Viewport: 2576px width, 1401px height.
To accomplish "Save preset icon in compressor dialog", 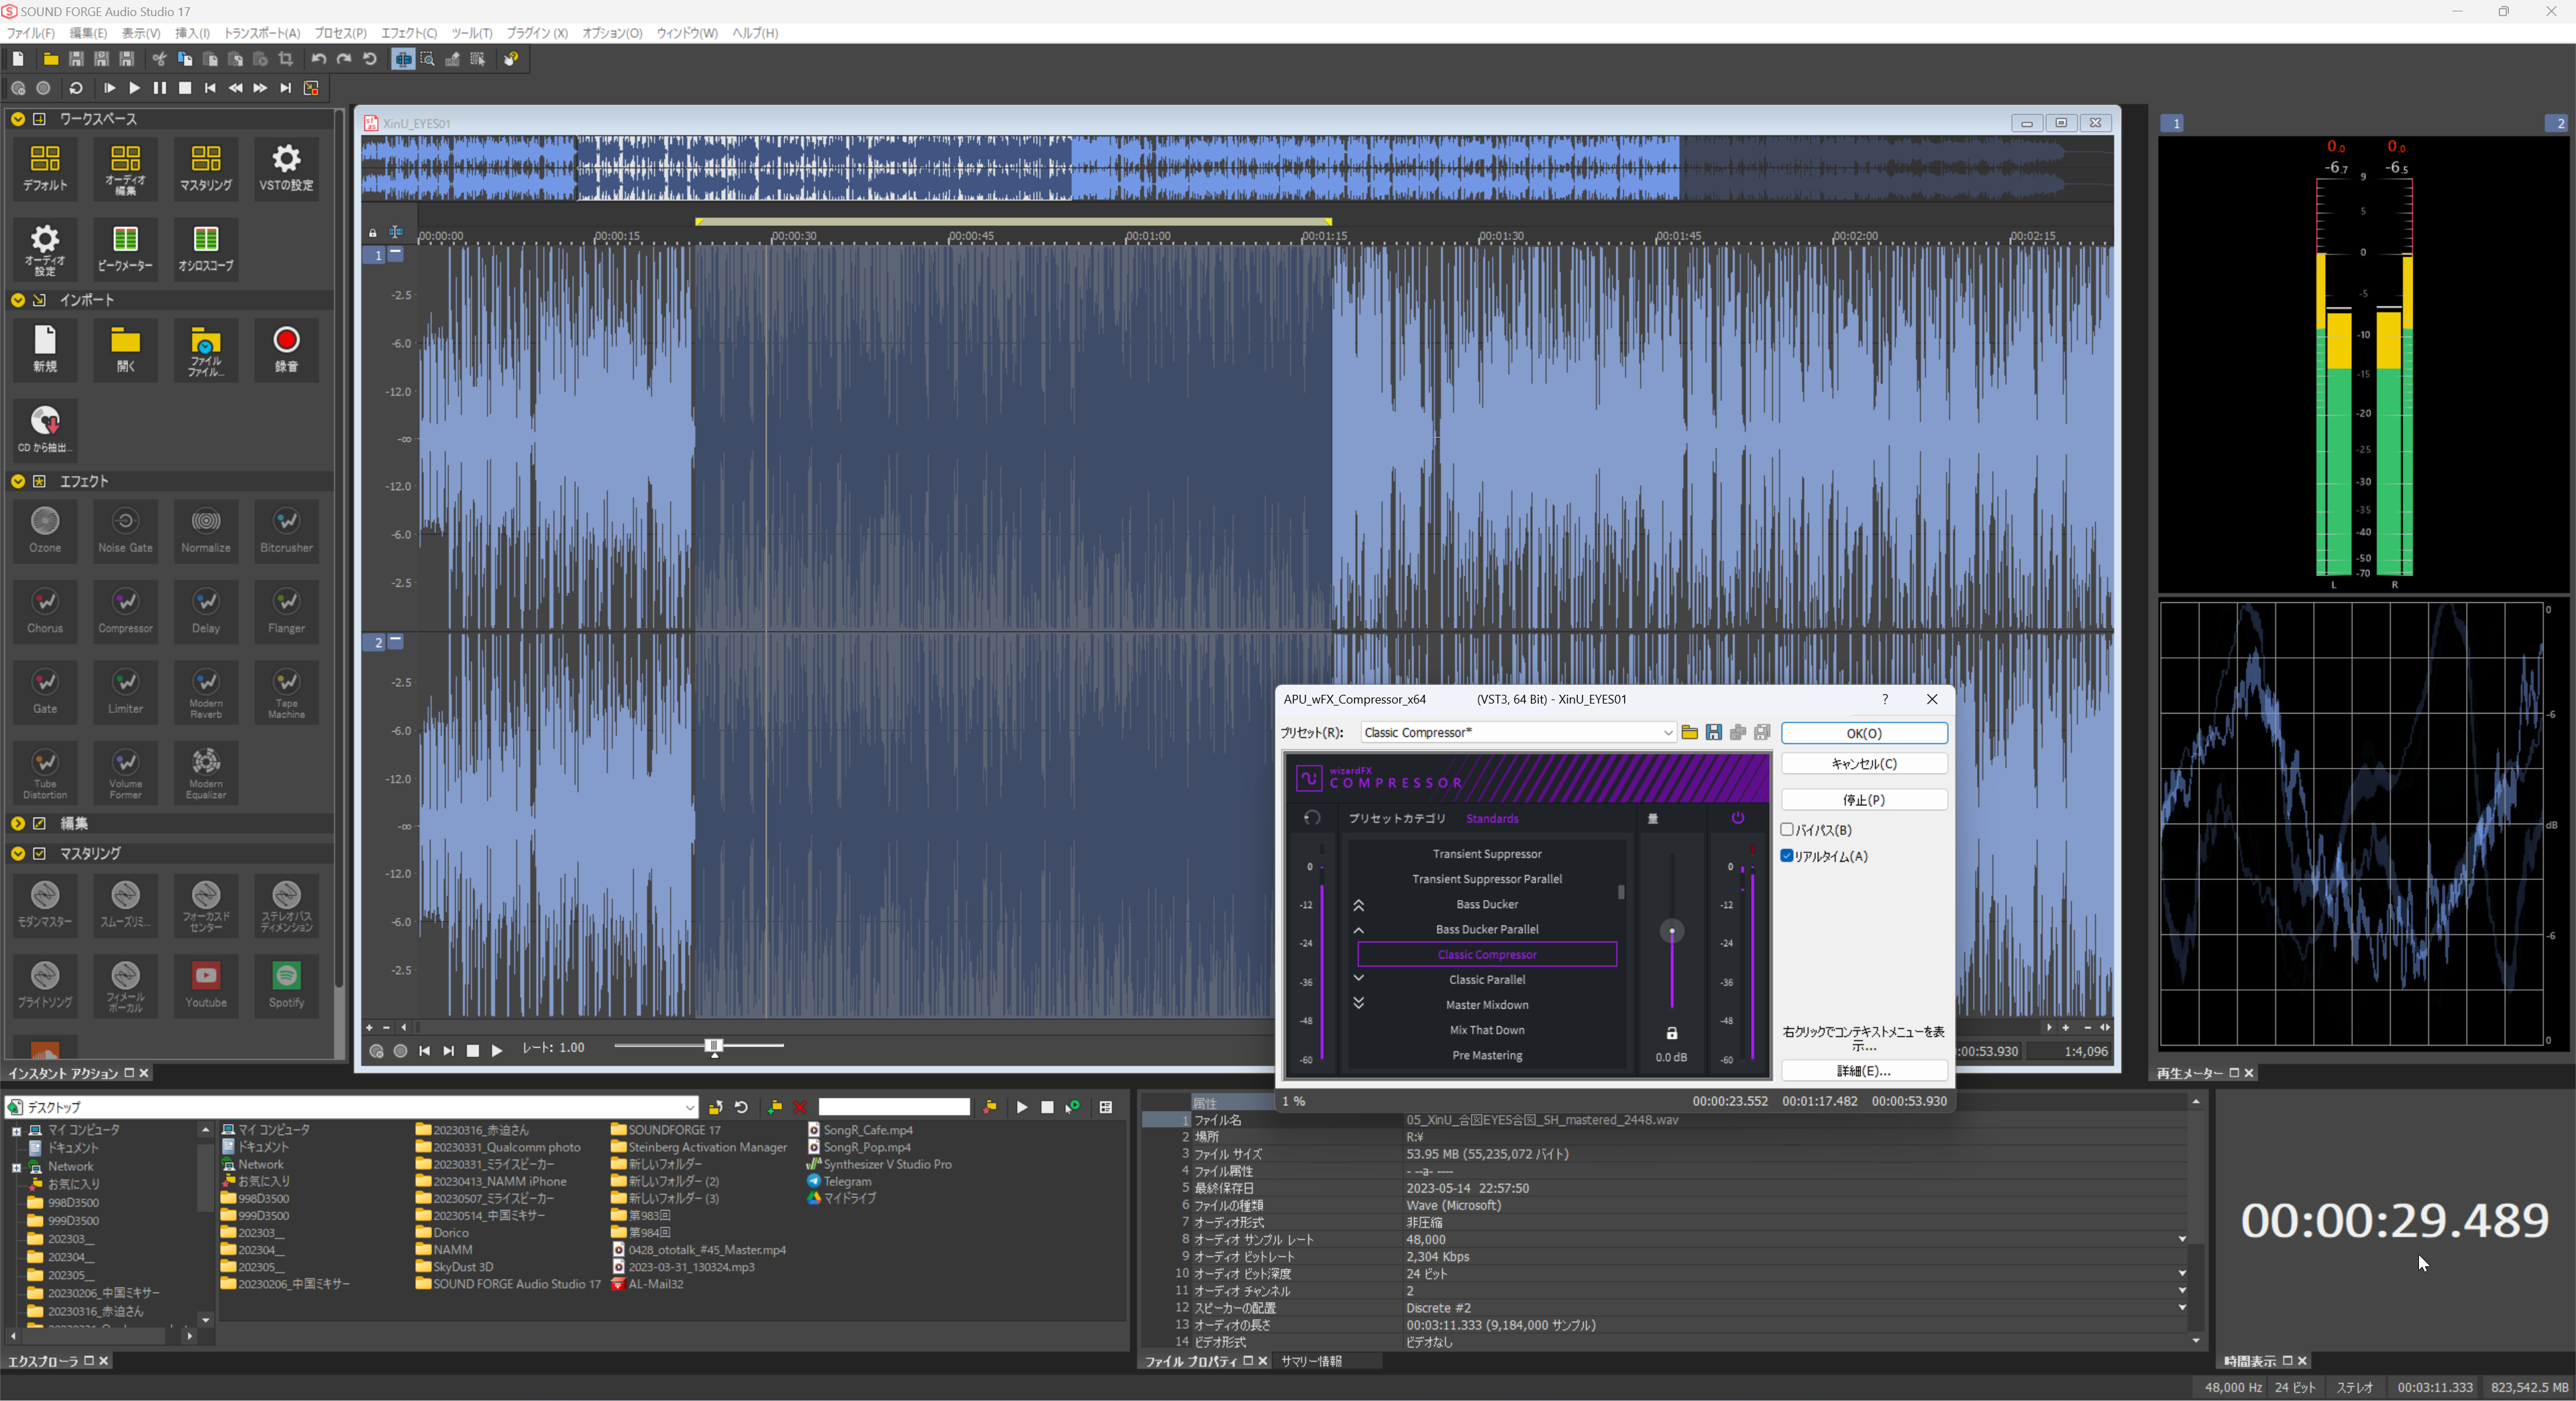I will click(x=1713, y=733).
